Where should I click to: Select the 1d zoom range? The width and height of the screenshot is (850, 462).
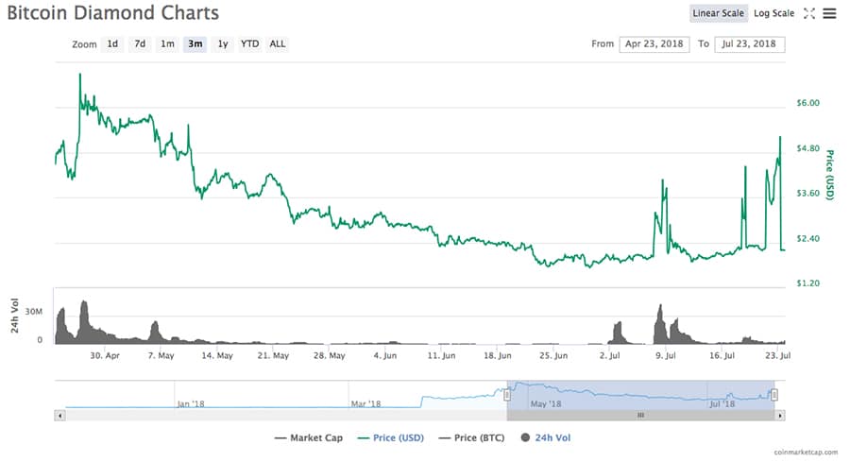(112, 43)
